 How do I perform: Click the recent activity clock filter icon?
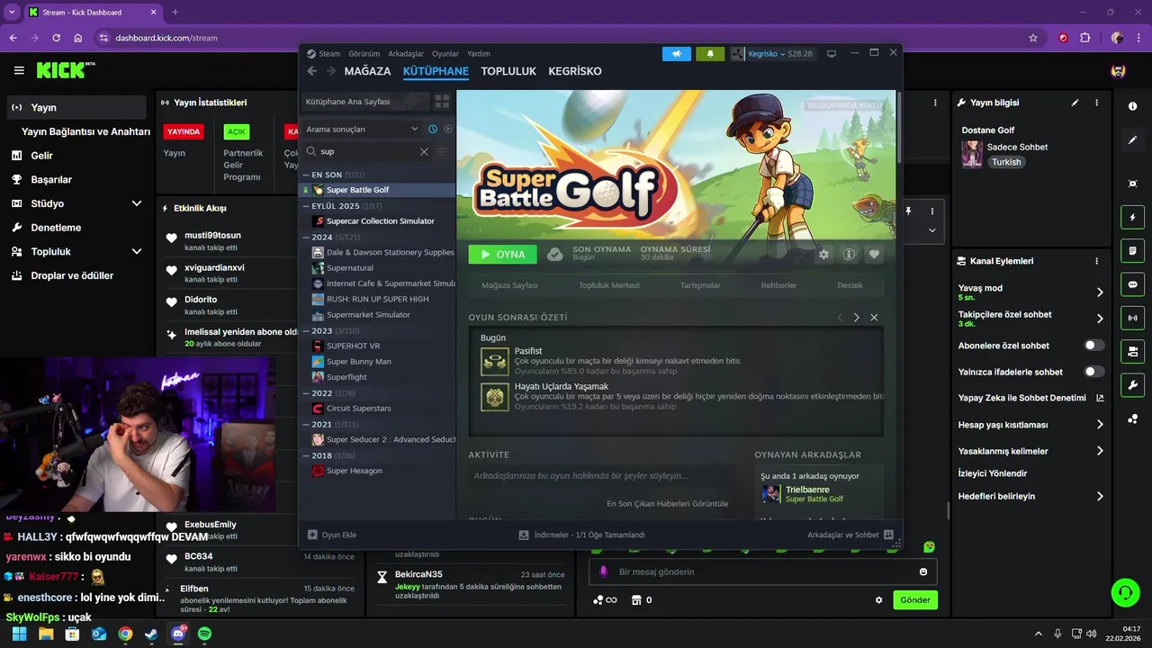pyautogui.click(x=433, y=129)
